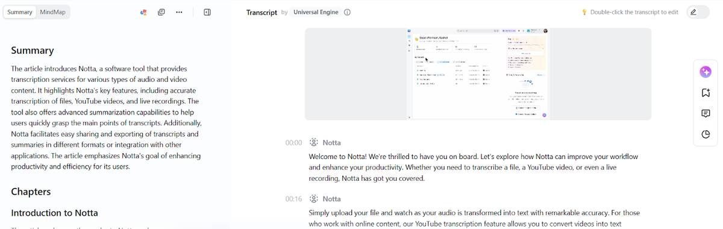Copy the summary with the copy icon

161,12
